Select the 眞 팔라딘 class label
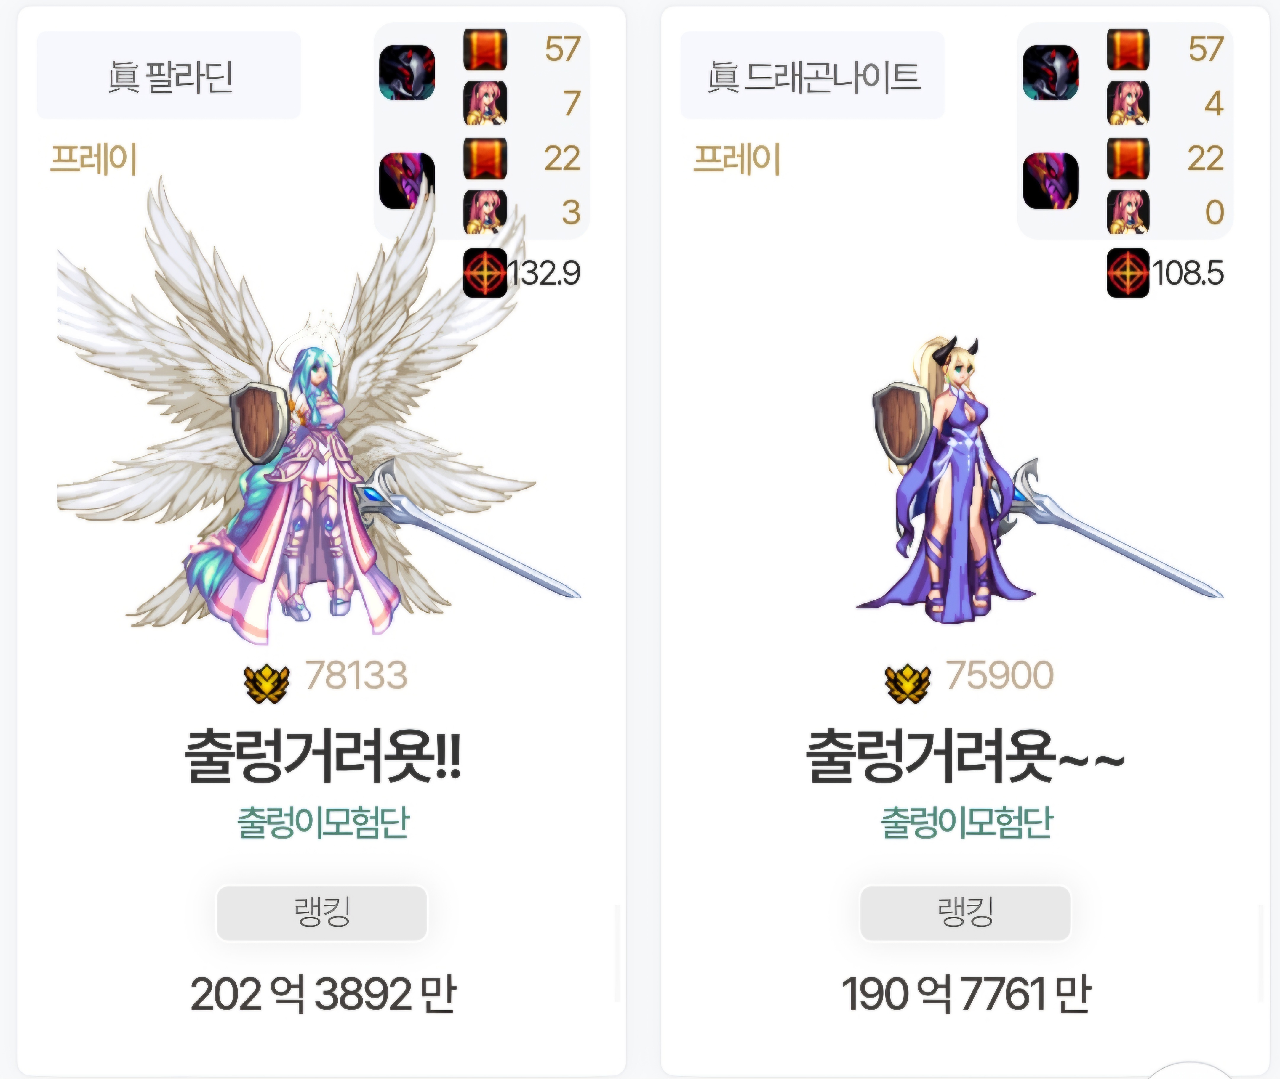 [x=169, y=76]
